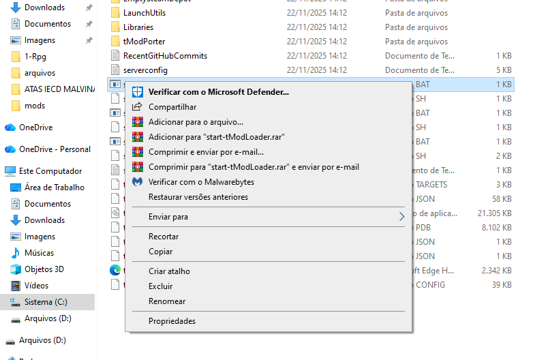Select Comprimir e enviar por e-mail...
The width and height of the screenshot is (550, 360).
269,152
